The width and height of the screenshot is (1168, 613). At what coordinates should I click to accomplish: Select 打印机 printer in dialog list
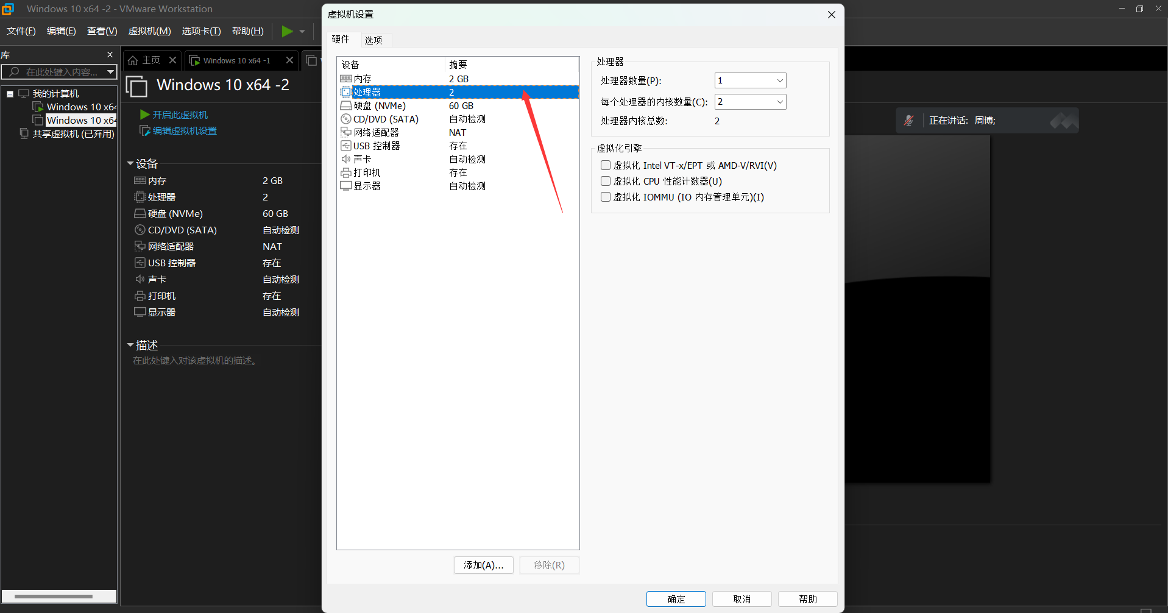458,172
